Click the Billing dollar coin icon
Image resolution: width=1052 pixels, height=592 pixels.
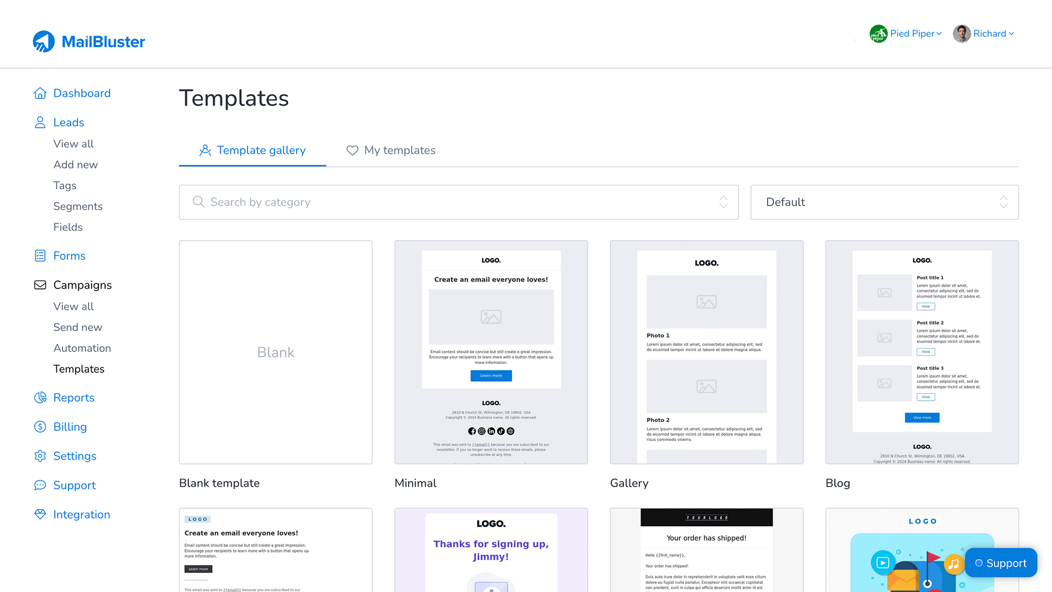coord(40,427)
